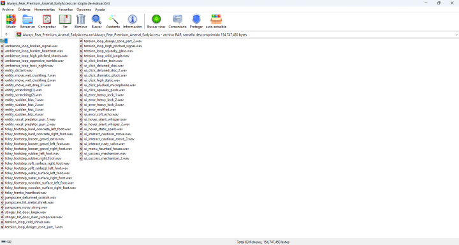Select entity_distant.wav file
Screen dimensions: 459x245
(17, 70)
